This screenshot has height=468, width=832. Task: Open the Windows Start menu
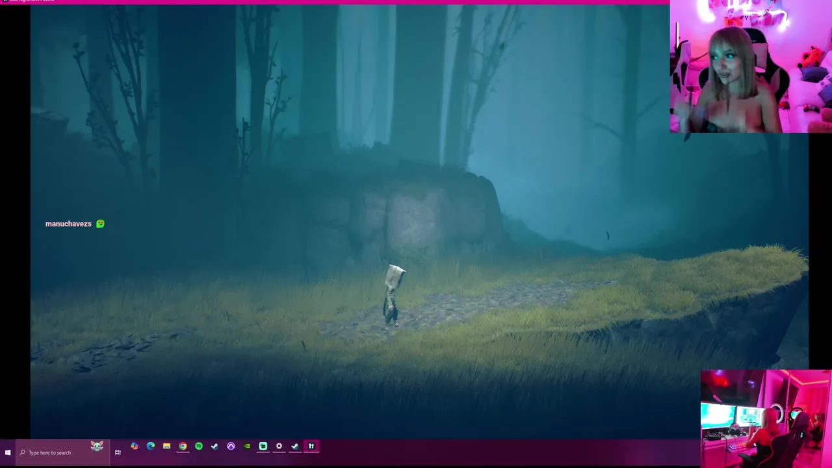click(8, 452)
